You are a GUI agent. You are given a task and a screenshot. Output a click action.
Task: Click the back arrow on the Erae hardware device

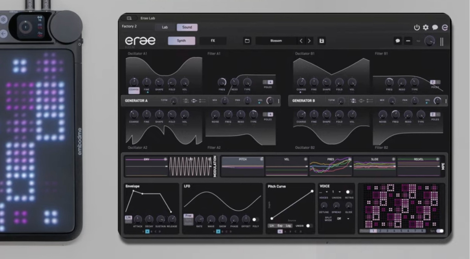click(3, 33)
